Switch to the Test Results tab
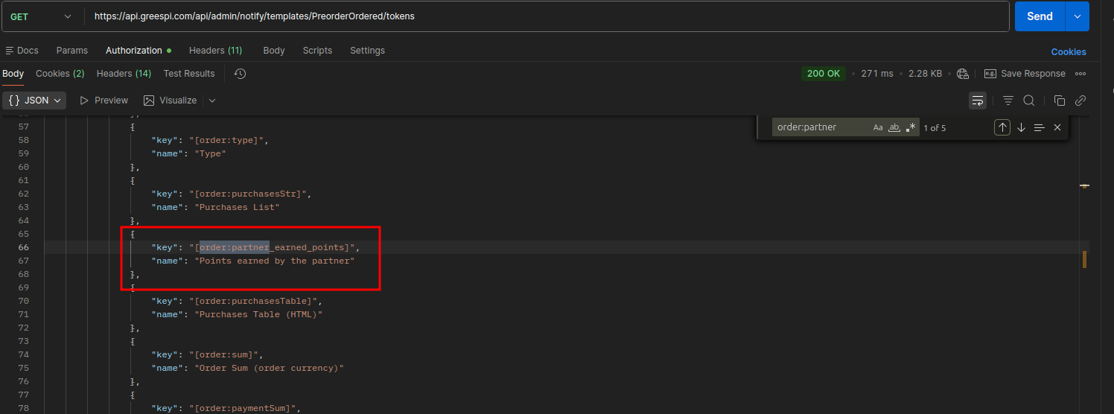Screen dimensions: 1114x414 189,74
